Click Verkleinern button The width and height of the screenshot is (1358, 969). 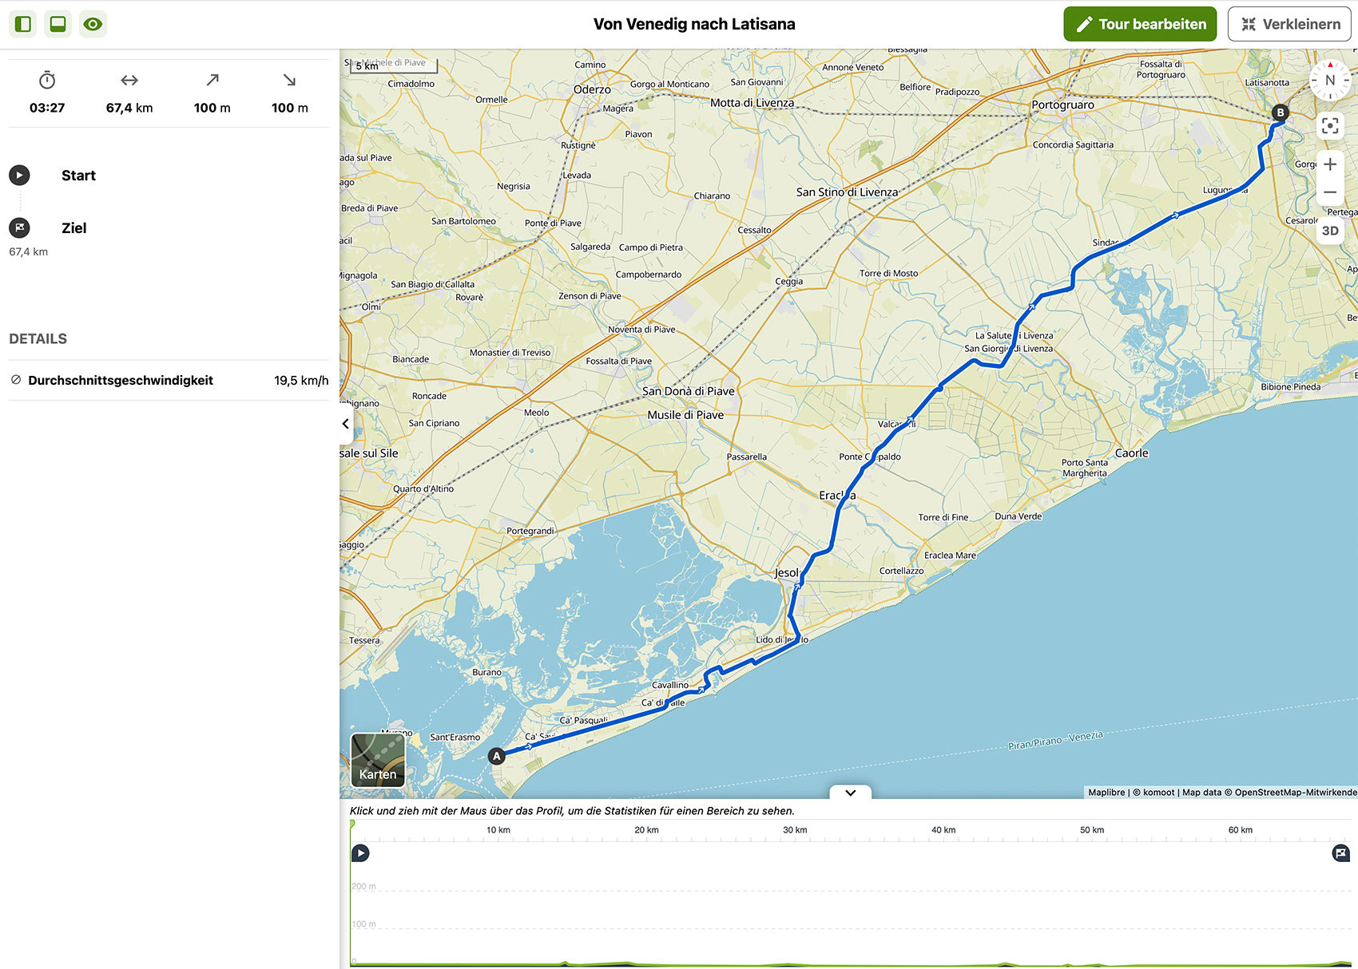tap(1289, 24)
